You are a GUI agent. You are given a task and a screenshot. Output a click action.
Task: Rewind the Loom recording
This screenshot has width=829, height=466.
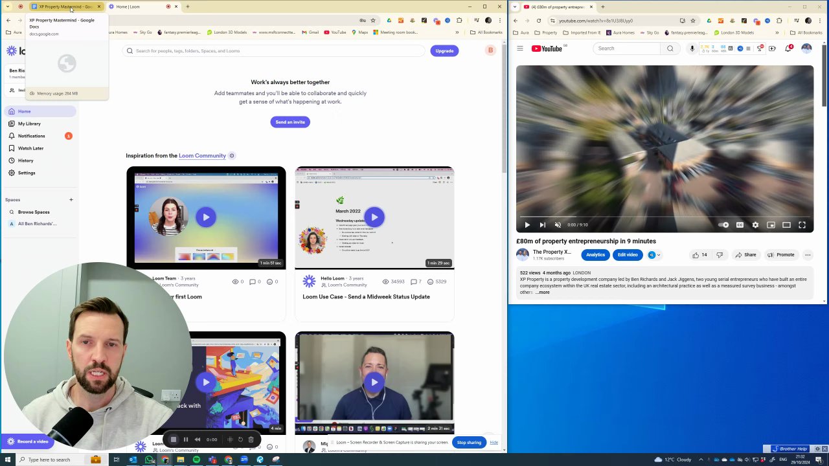pyautogui.click(x=198, y=439)
